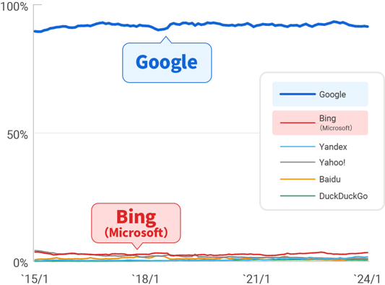The height and width of the screenshot is (285, 385).
Task: Click the light blue Yandex line swatch
Action: coord(298,146)
